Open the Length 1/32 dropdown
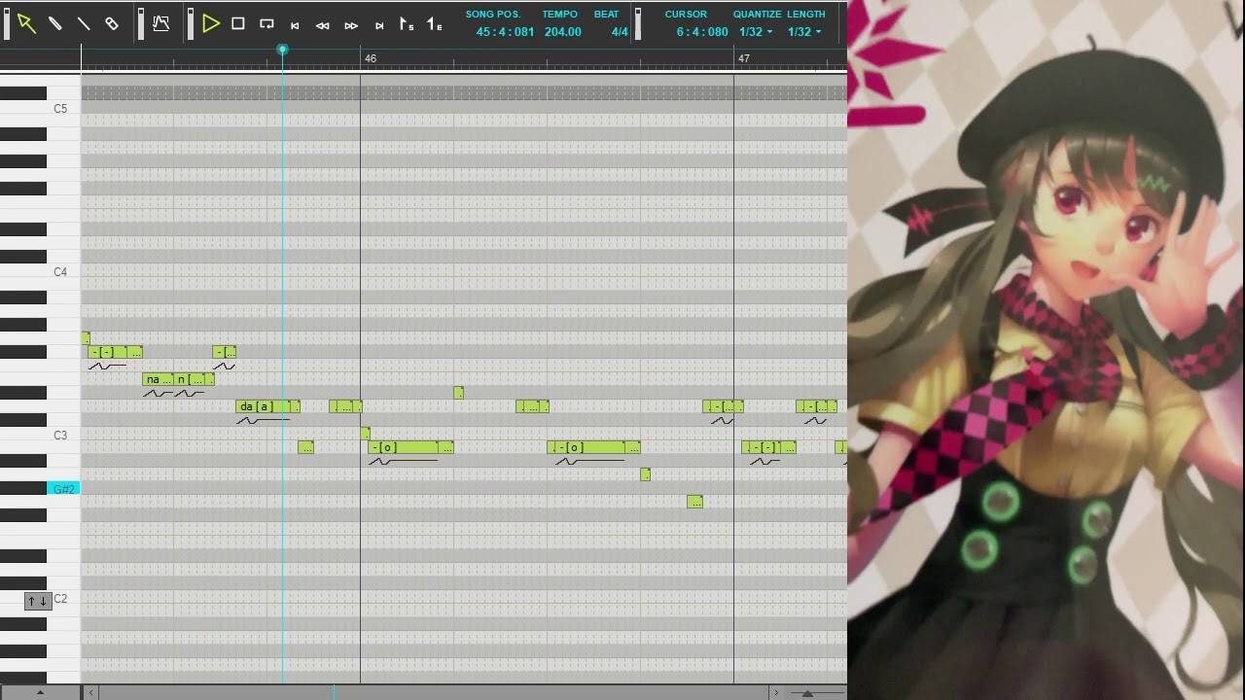 804,32
